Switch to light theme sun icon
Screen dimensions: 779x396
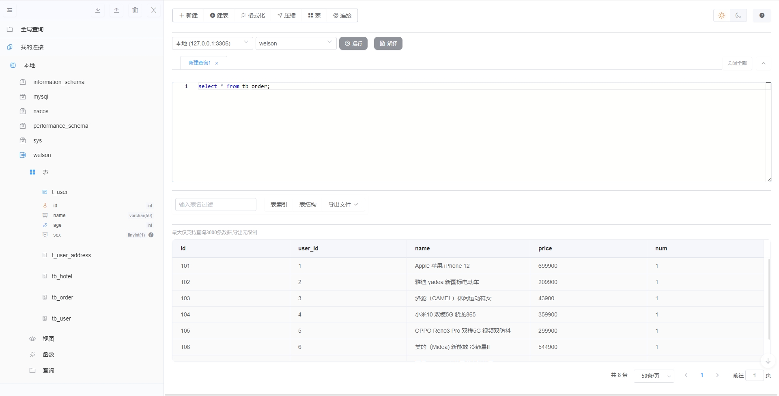[x=722, y=15]
